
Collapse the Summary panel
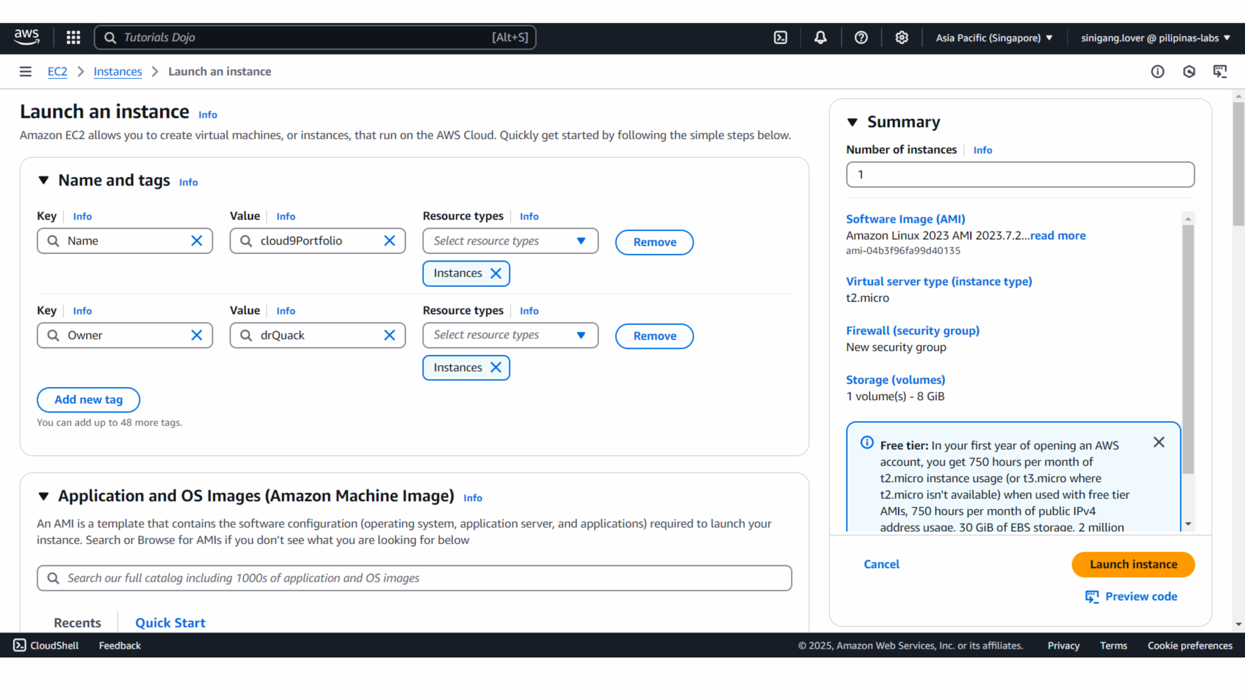(852, 122)
